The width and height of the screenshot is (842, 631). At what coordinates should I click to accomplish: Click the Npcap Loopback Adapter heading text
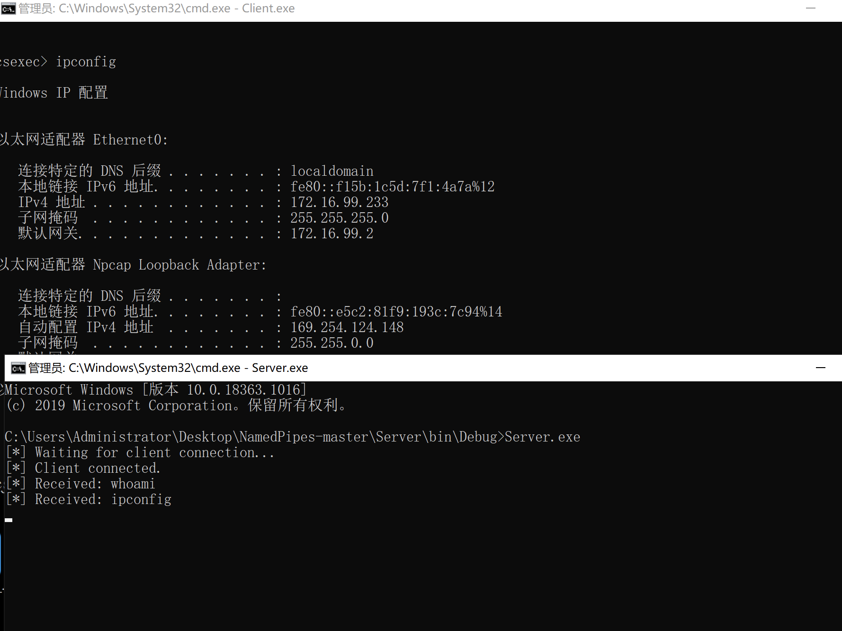179,265
